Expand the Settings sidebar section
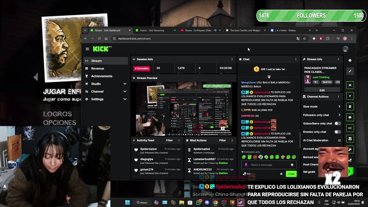This screenshot has width=368, height=207. (x=125, y=99)
